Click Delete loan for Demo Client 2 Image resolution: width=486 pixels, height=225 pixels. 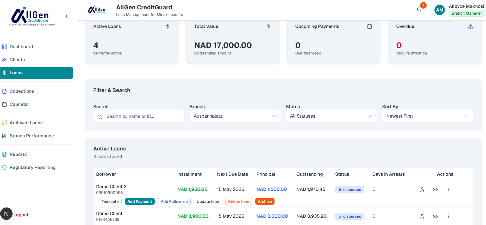click(239, 202)
